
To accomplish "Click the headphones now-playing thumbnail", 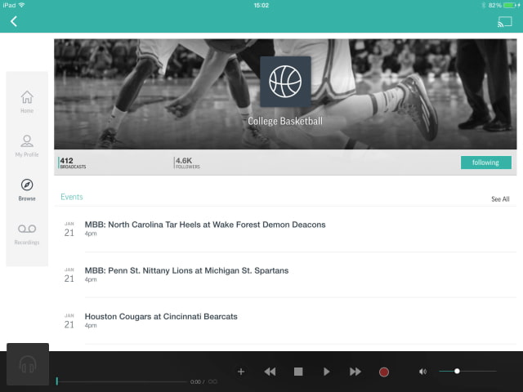I will (x=28, y=364).
